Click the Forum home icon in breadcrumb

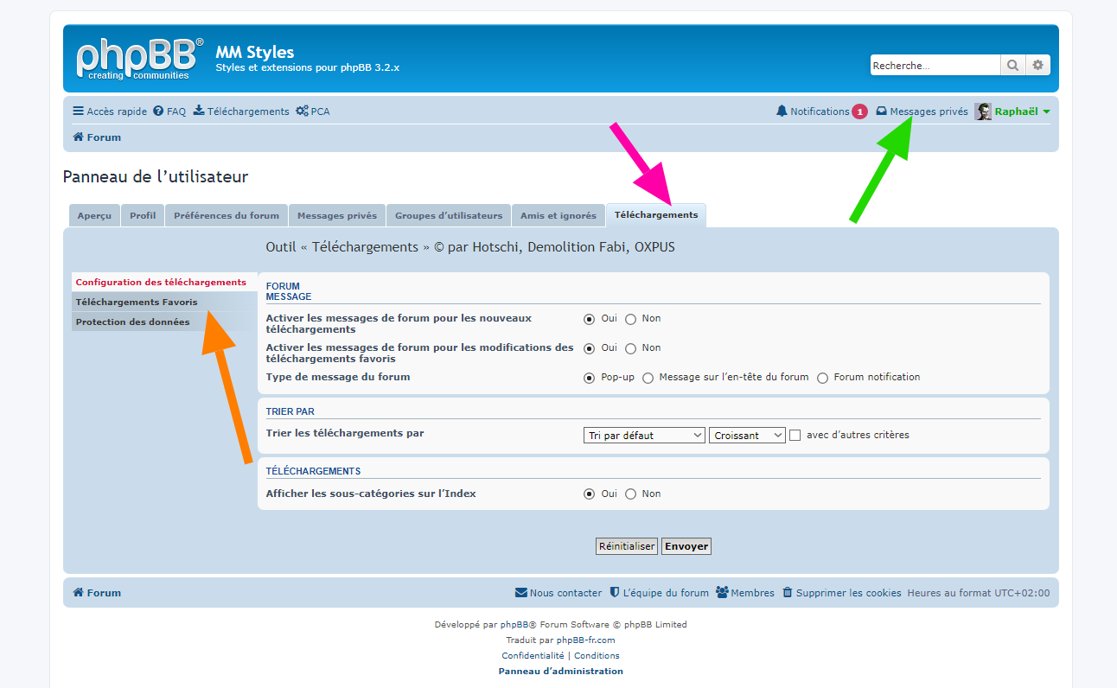coord(78,137)
